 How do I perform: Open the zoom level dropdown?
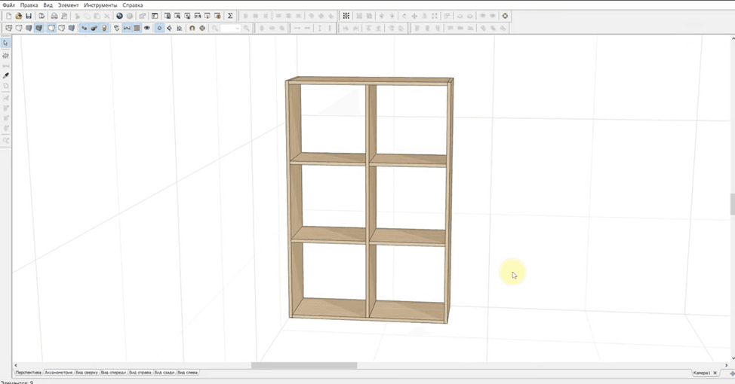tap(230, 28)
